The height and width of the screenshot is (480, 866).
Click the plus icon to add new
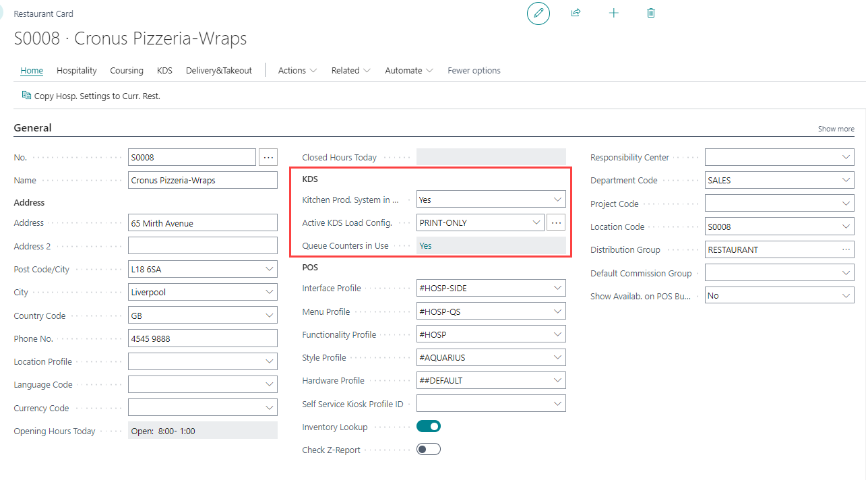click(613, 13)
